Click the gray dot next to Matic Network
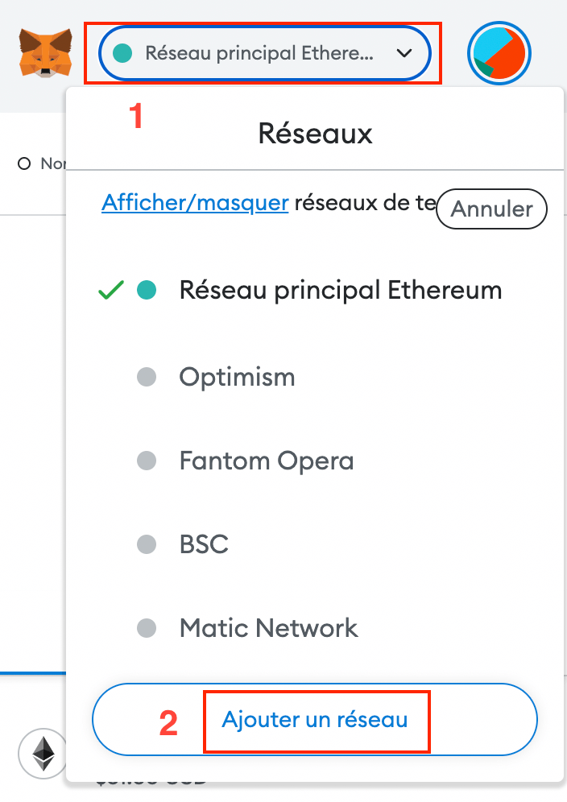 [x=147, y=627]
